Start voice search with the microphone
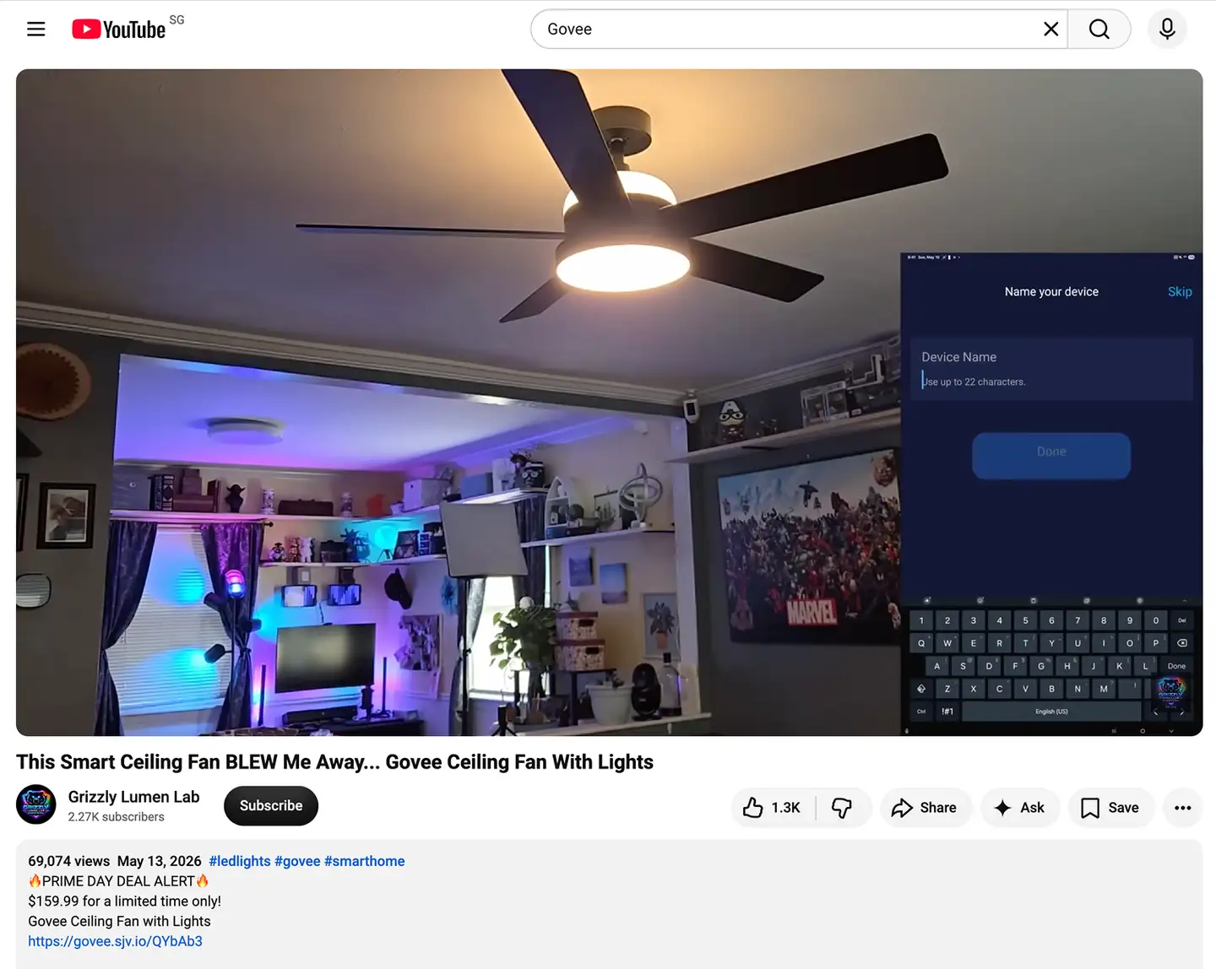Viewport: 1216px width, 969px height. [x=1167, y=30]
